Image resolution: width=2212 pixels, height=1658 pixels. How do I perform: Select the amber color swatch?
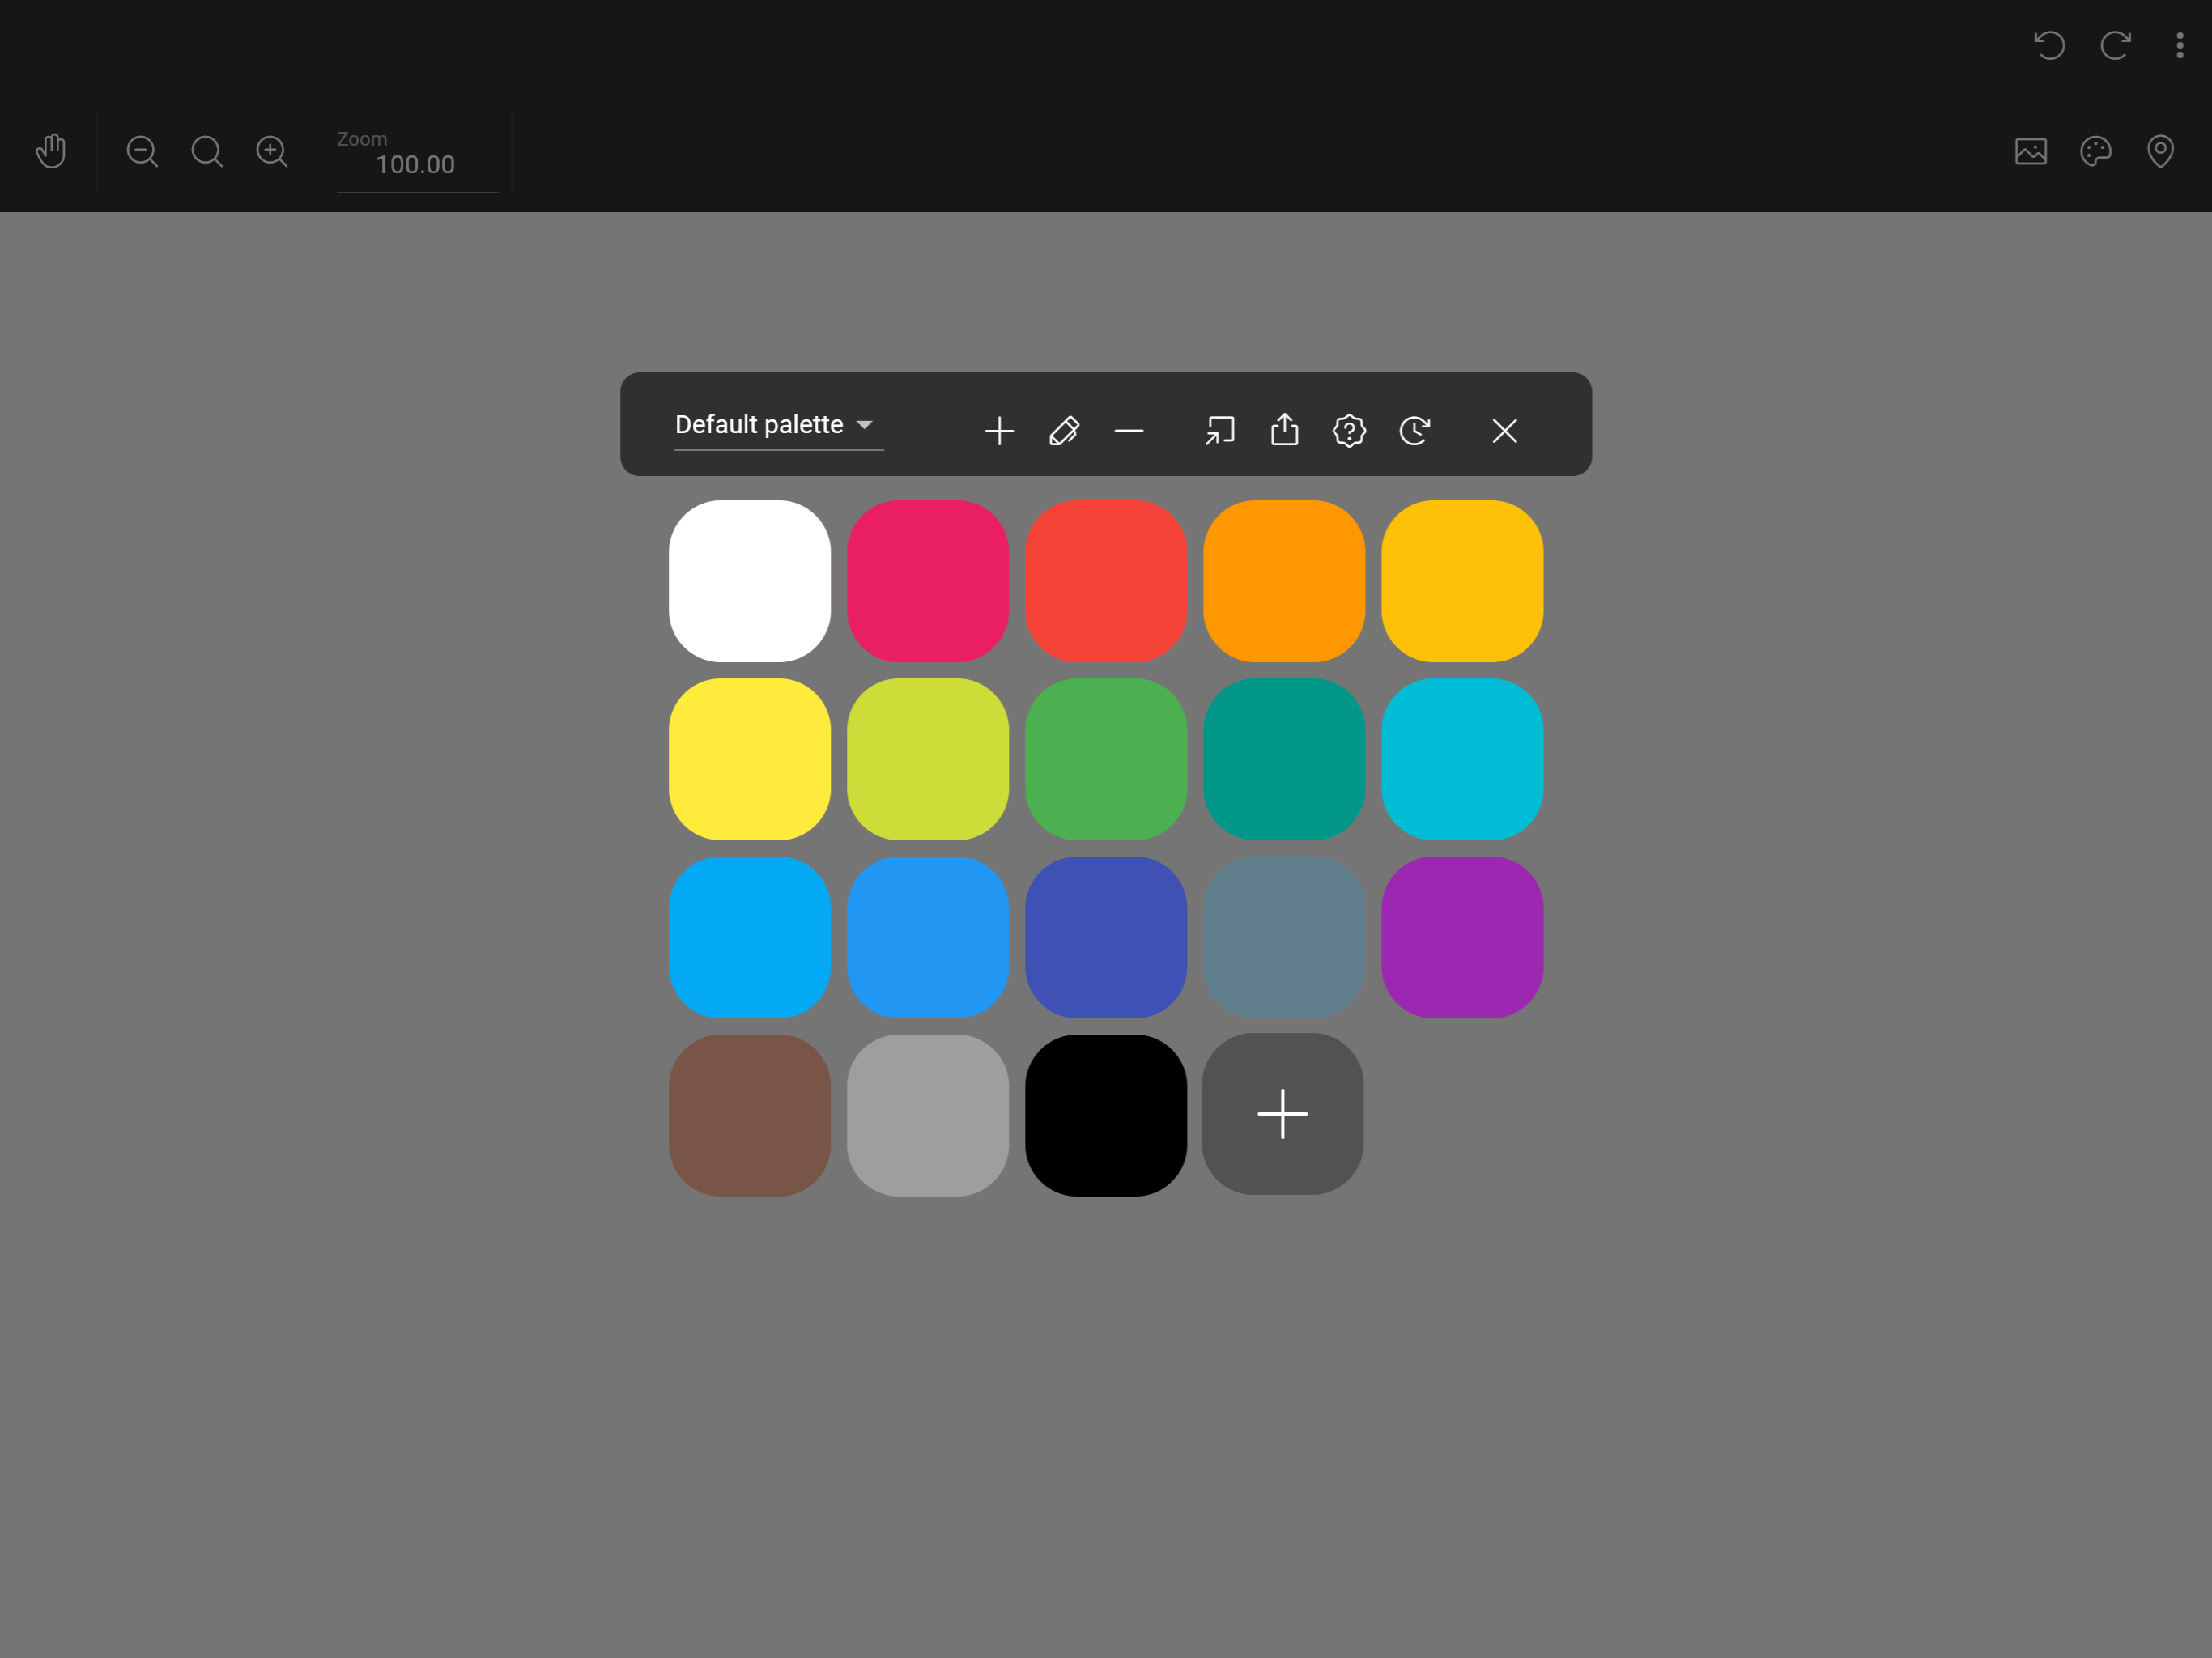(1462, 581)
